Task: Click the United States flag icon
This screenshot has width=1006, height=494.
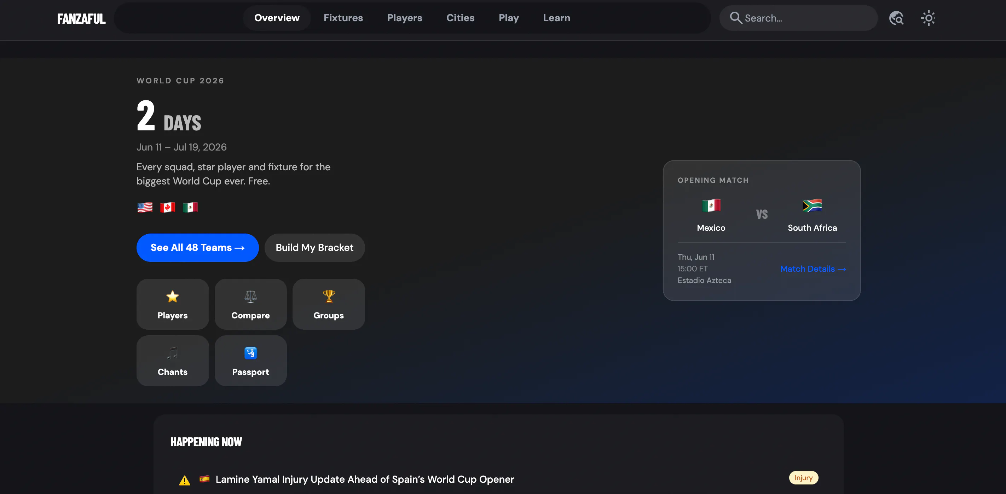Action: pos(145,207)
